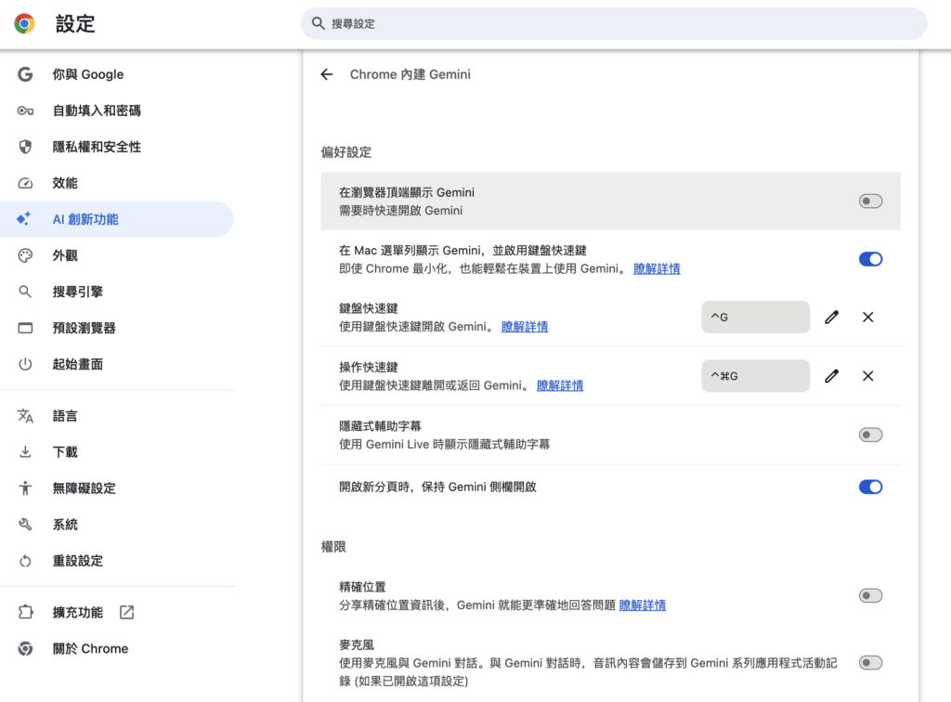This screenshot has width=951, height=702.
Task: Click the download icon for 下載
Action: pos(25,451)
